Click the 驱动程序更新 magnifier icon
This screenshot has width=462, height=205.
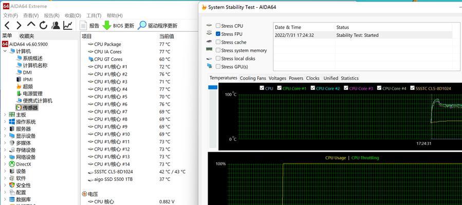pyautogui.click(x=142, y=26)
